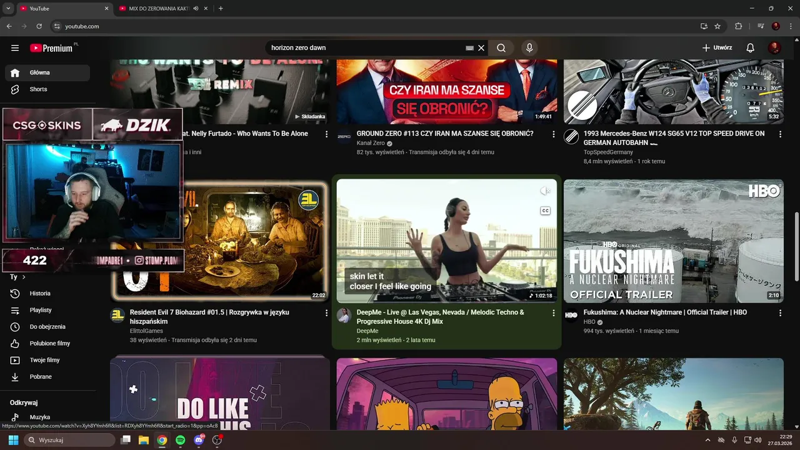The height and width of the screenshot is (450, 800).
Task: Open Pobrane downloads in sidebar
Action: [x=47, y=377]
